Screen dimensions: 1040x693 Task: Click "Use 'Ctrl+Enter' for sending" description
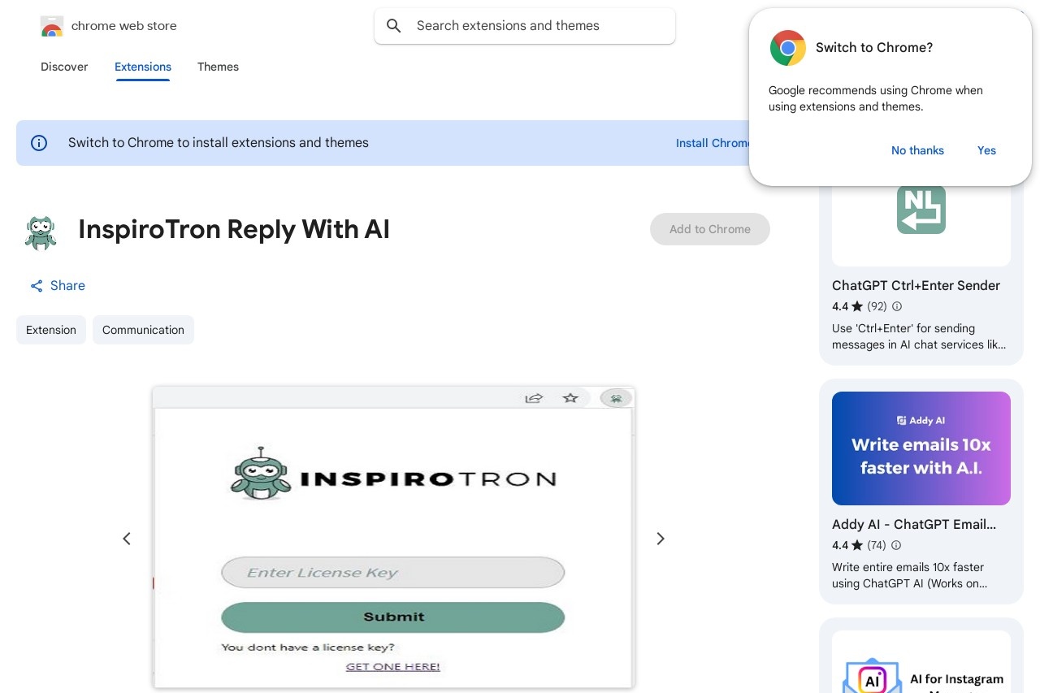[x=919, y=336]
